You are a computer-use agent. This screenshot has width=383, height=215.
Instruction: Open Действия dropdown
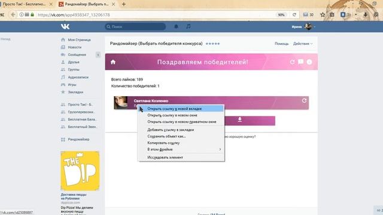[303, 44]
